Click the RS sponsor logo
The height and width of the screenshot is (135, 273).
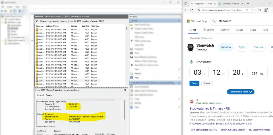click(x=192, y=102)
